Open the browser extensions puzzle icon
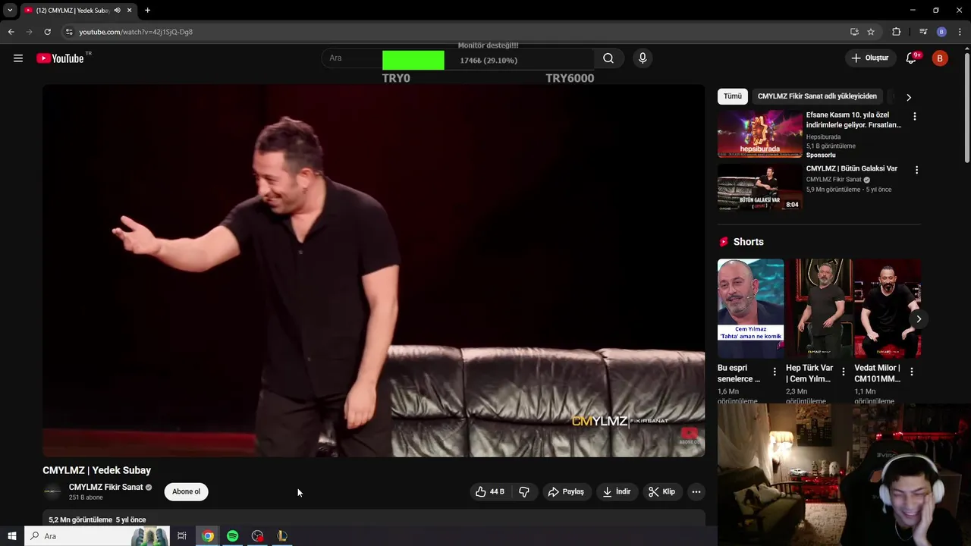This screenshot has height=546, width=971. pos(897,32)
